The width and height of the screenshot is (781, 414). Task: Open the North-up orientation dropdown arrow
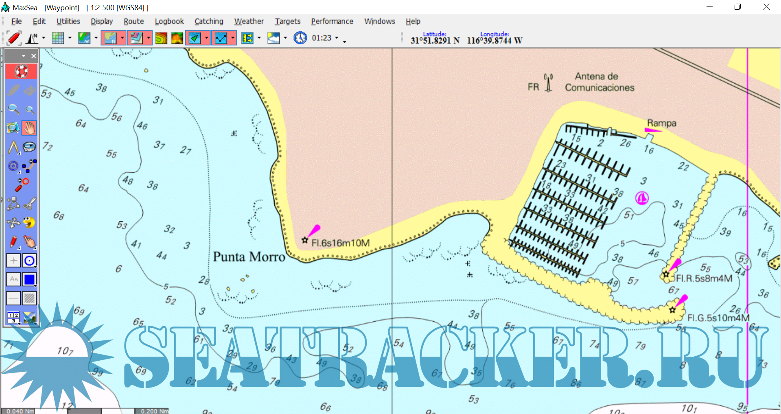tap(44, 38)
